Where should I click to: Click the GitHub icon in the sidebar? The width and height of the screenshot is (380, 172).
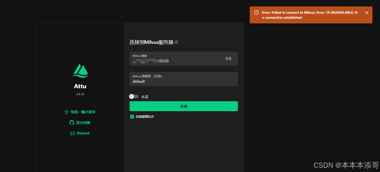tap(72, 123)
